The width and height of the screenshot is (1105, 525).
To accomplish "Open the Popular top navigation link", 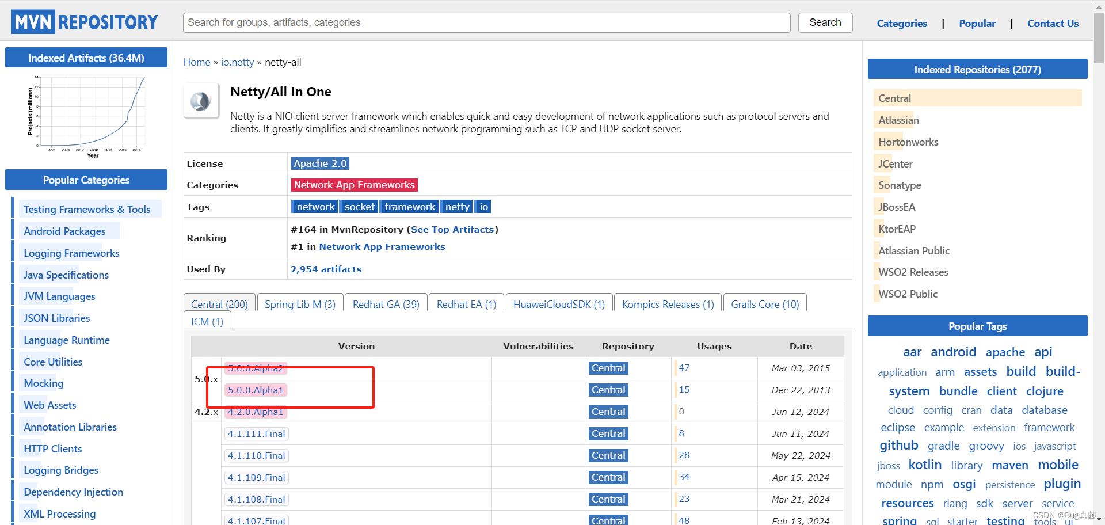I will pyautogui.click(x=977, y=24).
